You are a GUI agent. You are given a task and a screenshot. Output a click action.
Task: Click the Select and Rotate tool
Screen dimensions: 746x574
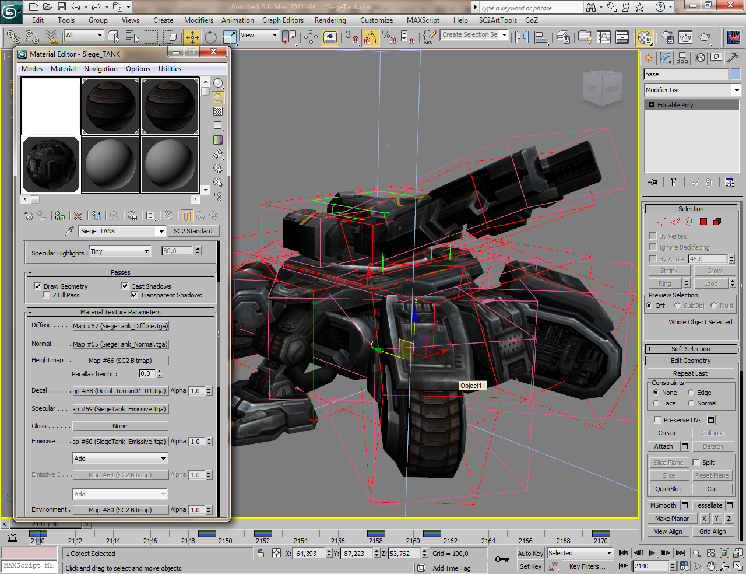pyautogui.click(x=210, y=37)
